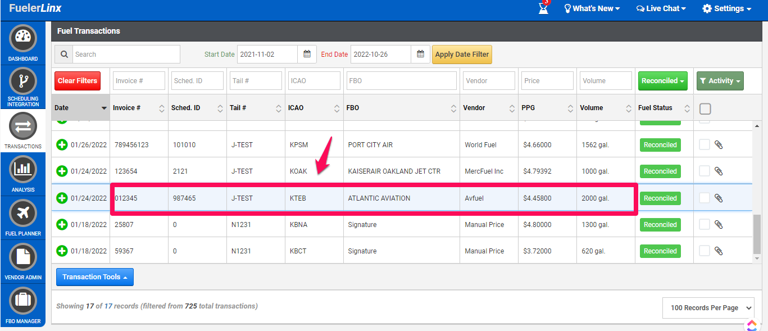Viewport: 768px width, 331px height.
Task: Open Scheduling Integration sidebar icon
Action: [x=23, y=81]
